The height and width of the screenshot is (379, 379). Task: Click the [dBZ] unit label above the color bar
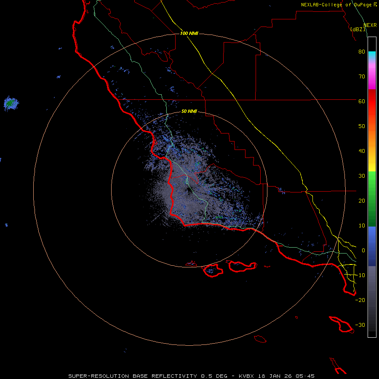pos(358,29)
